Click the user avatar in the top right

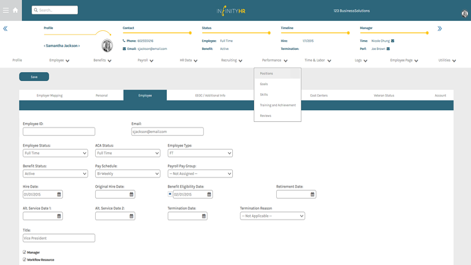(x=465, y=13)
